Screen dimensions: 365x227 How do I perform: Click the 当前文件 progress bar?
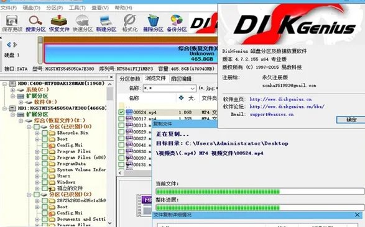point(260,192)
